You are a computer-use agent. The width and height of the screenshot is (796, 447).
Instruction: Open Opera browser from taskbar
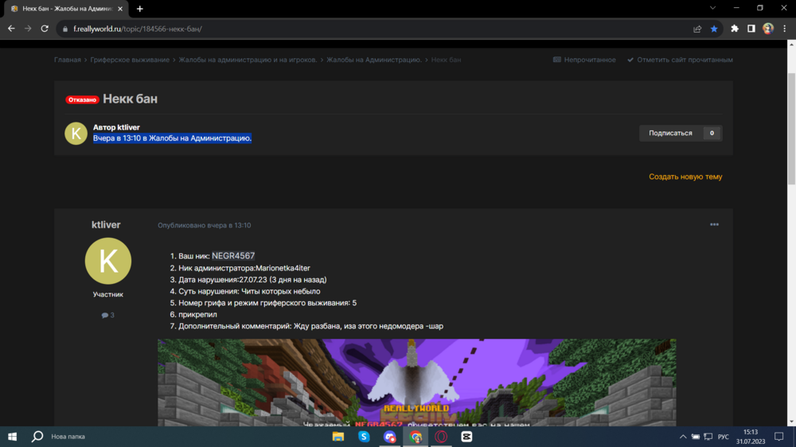(441, 437)
